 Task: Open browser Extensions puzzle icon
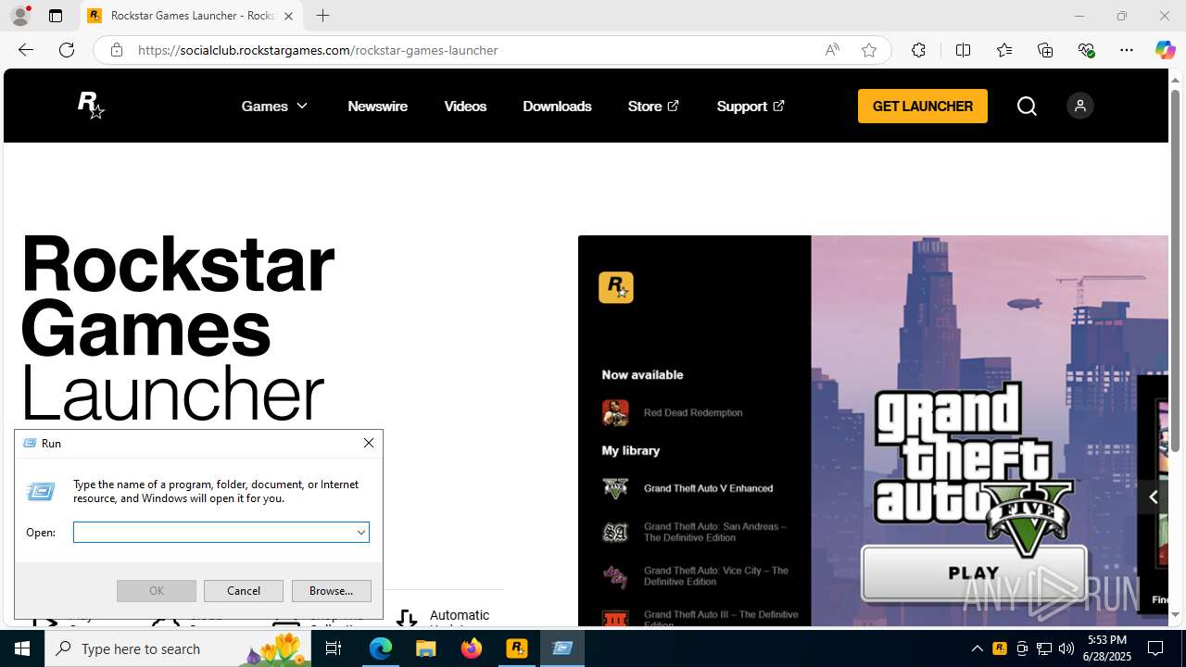click(x=918, y=50)
